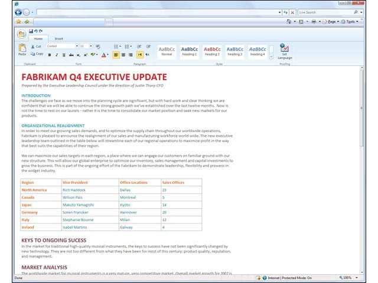Go back with the browser Back button
This screenshot has height=283, width=378.
click(x=18, y=12)
